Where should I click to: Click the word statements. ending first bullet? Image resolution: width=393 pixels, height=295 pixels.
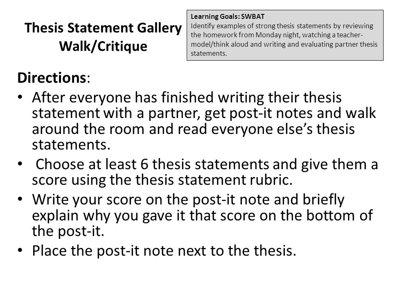tap(71, 145)
